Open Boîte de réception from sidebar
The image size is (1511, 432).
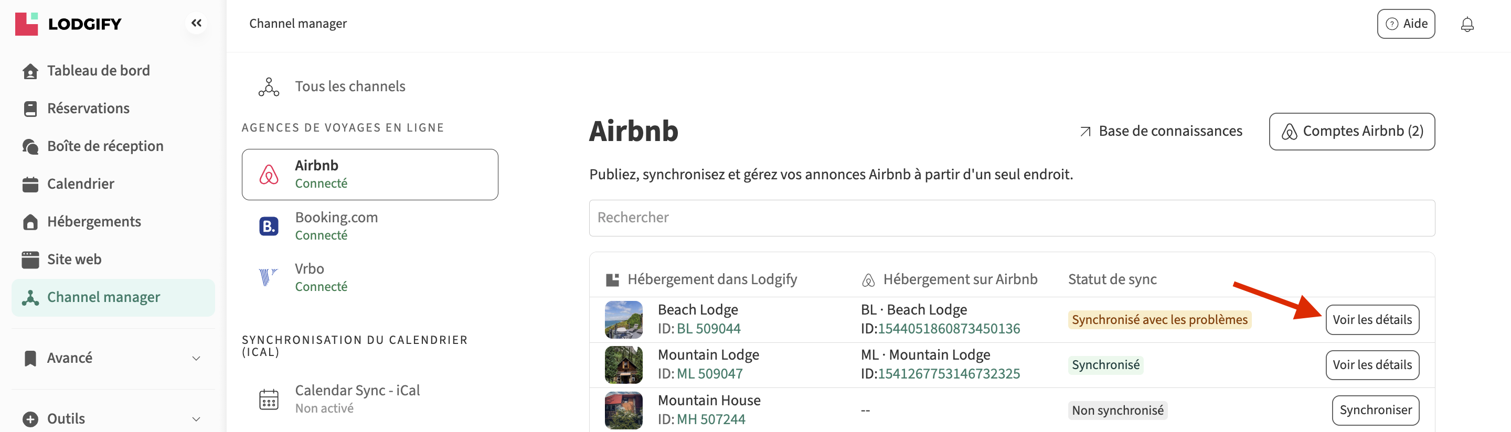click(x=105, y=146)
